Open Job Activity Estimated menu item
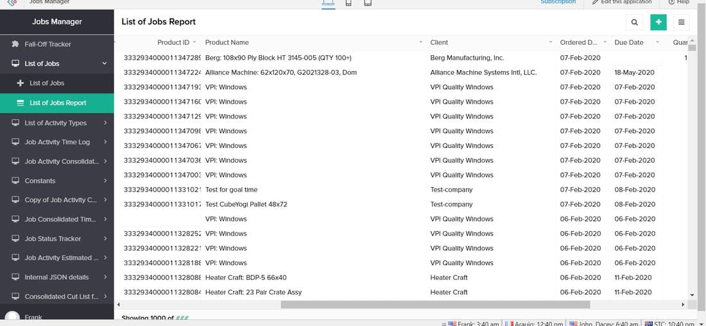 click(x=56, y=257)
